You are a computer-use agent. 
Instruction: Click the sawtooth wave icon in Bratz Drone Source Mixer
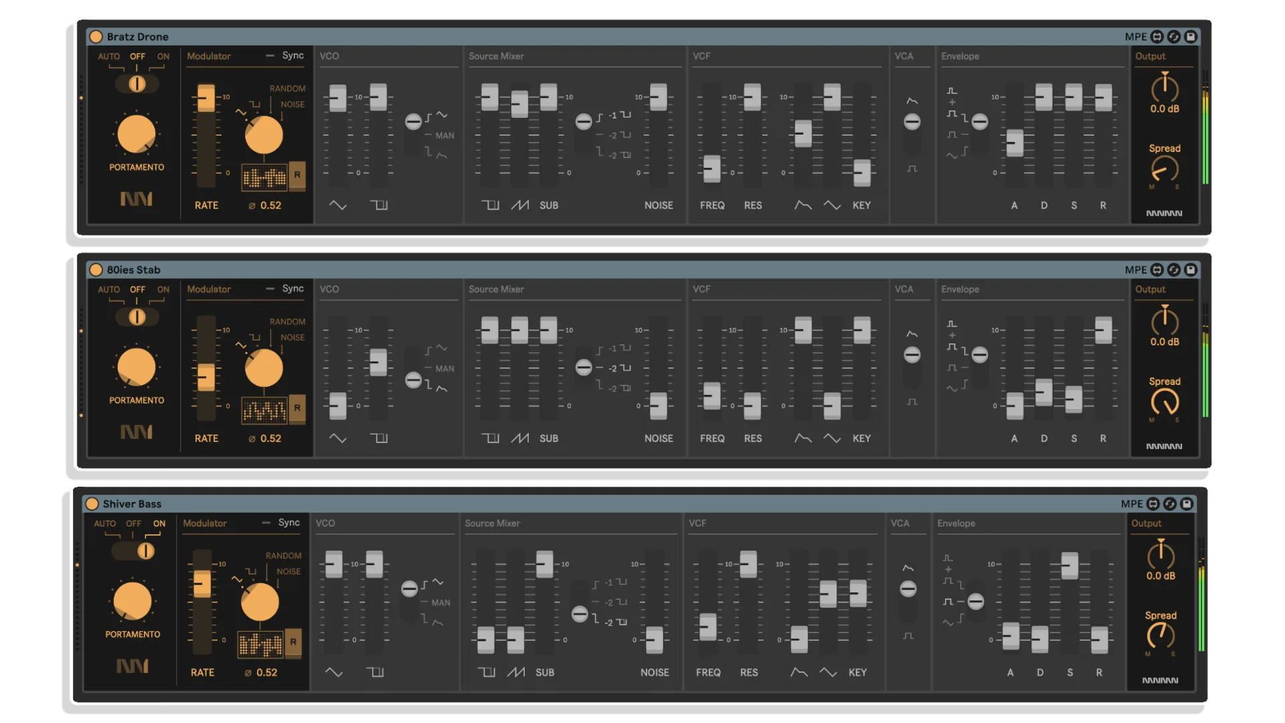520,206
